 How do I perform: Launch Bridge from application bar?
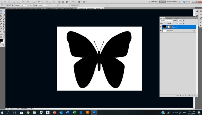coord(59,2)
